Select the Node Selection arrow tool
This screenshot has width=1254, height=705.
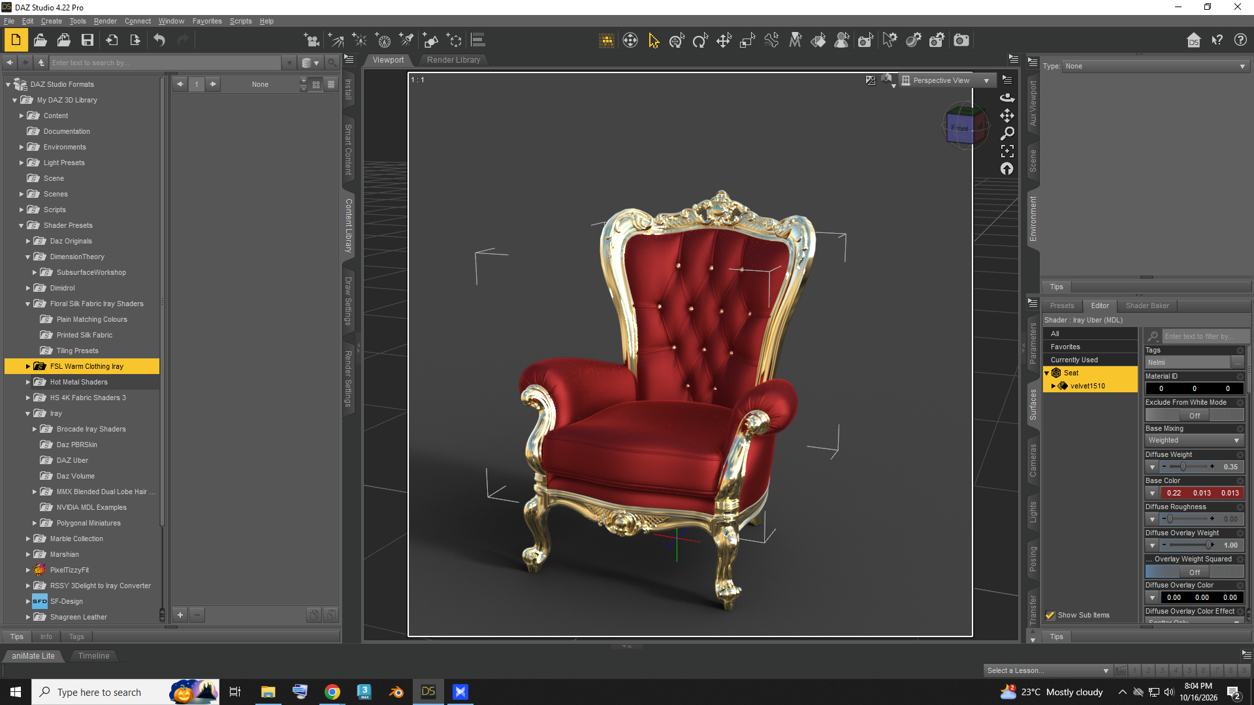pos(654,40)
